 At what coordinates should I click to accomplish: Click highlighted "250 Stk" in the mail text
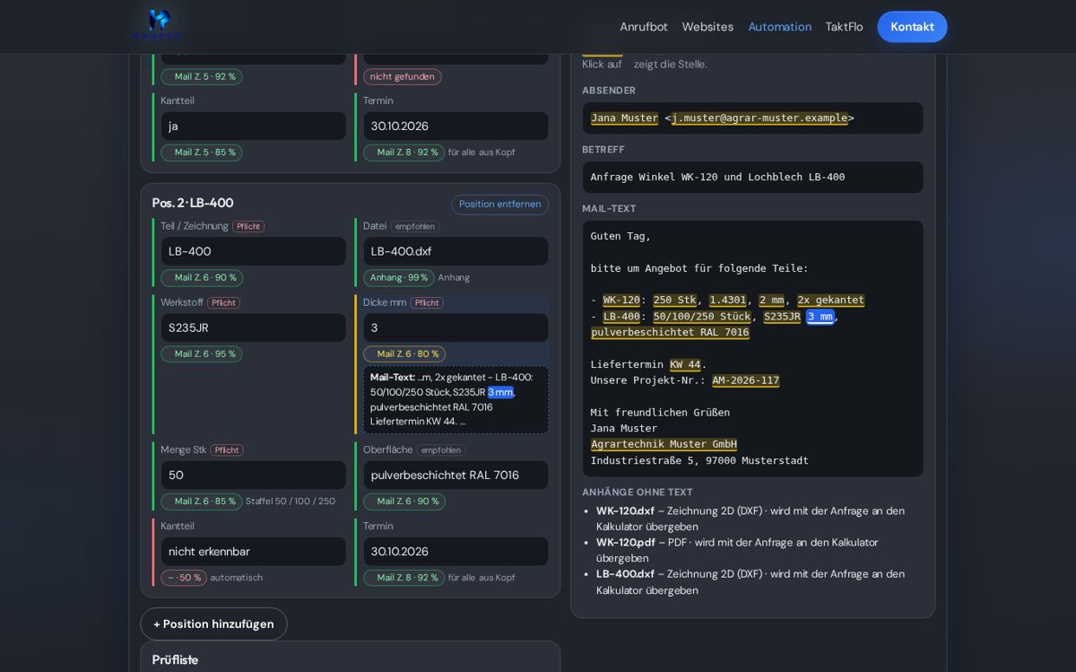tap(675, 301)
